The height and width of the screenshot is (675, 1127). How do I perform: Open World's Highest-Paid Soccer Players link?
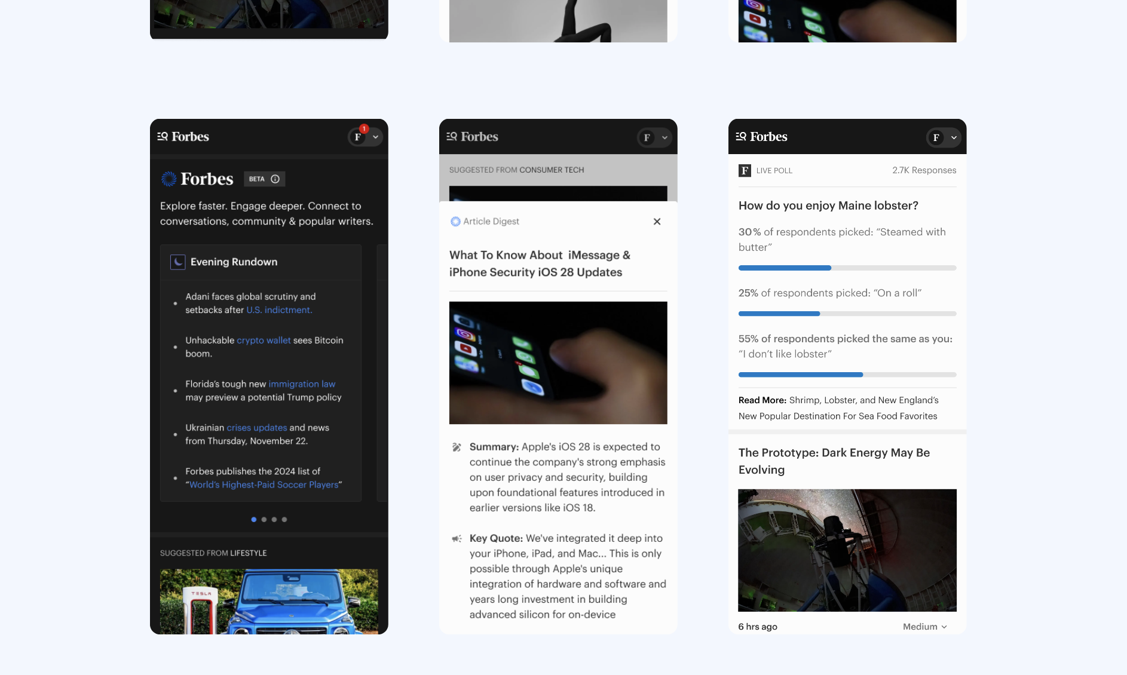(264, 485)
